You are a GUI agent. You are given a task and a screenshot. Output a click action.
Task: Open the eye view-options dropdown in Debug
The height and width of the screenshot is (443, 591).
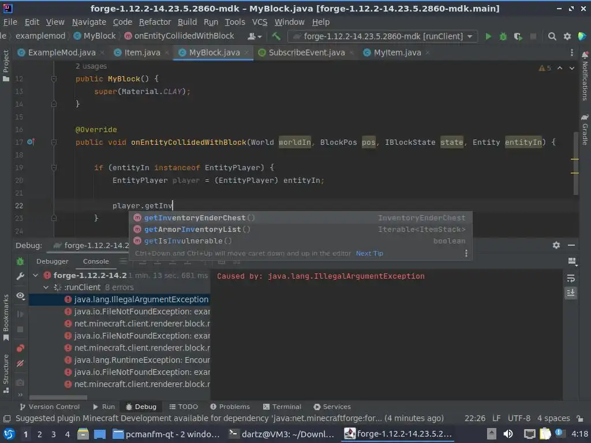pos(21,296)
